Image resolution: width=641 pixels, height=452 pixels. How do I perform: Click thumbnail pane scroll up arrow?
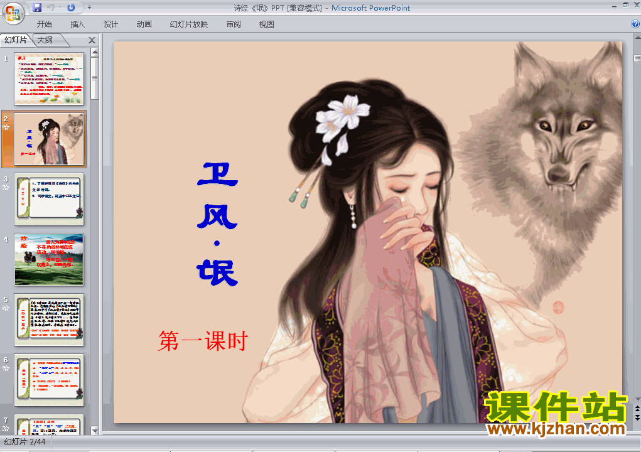point(95,52)
